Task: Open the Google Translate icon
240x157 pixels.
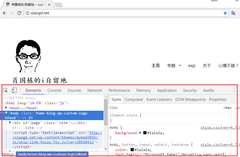Action: click(233, 13)
